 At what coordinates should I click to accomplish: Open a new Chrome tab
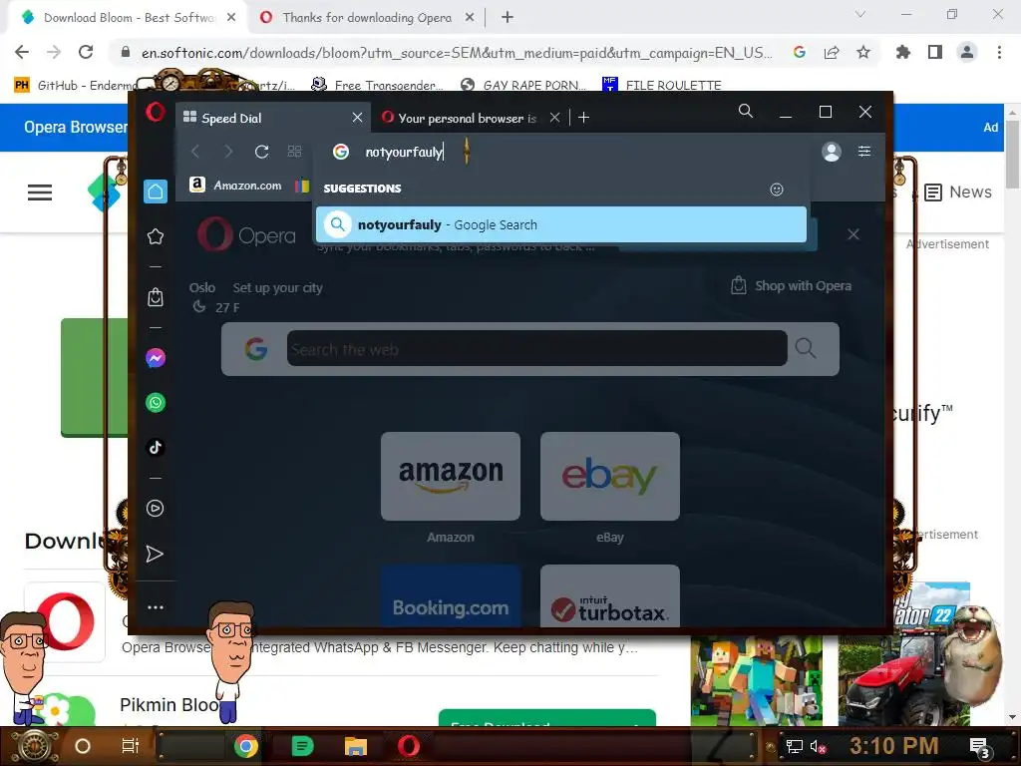(508, 18)
